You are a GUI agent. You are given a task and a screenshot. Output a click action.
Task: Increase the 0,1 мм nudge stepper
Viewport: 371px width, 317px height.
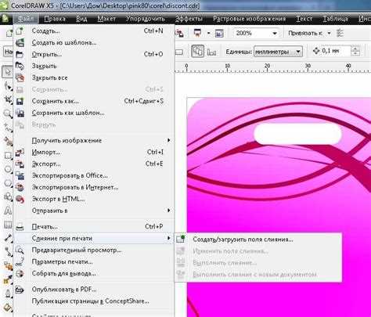click(355, 49)
